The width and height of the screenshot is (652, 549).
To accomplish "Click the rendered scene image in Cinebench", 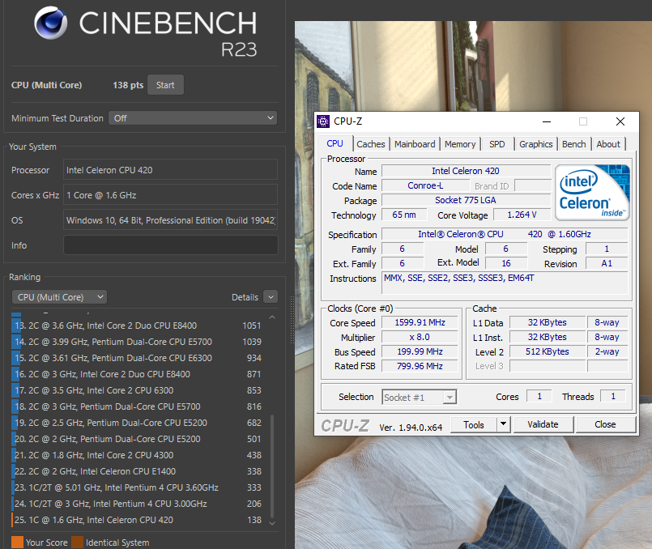I will tap(473, 285).
